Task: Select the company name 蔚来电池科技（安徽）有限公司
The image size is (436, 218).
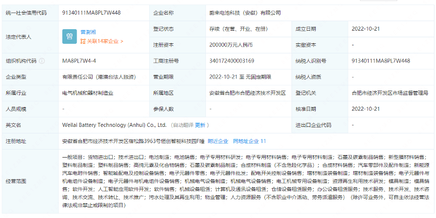Action: coord(245,13)
